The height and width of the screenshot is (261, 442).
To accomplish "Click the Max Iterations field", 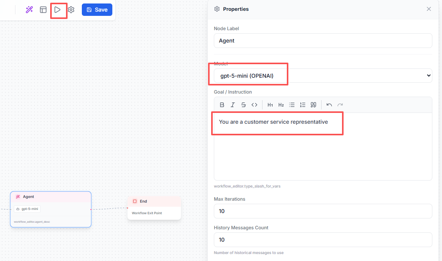I will (323, 211).
